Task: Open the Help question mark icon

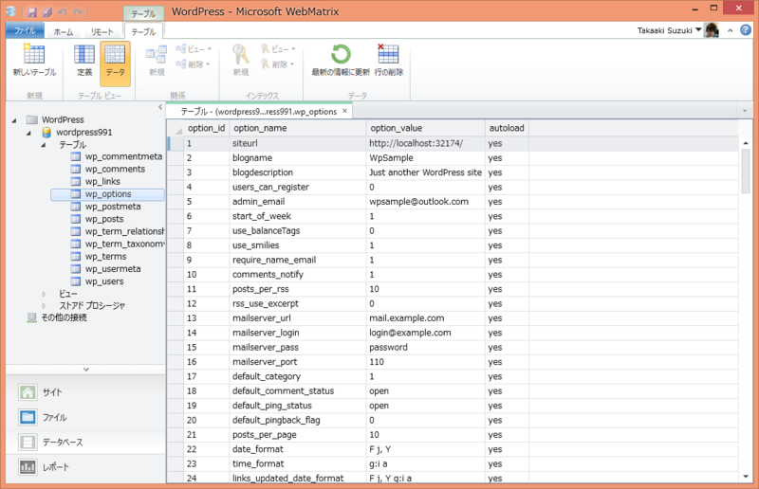Action: [746, 30]
